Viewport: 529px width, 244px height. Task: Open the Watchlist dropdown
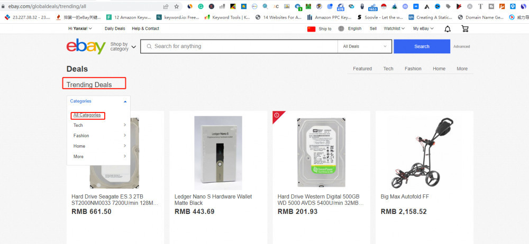point(394,29)
